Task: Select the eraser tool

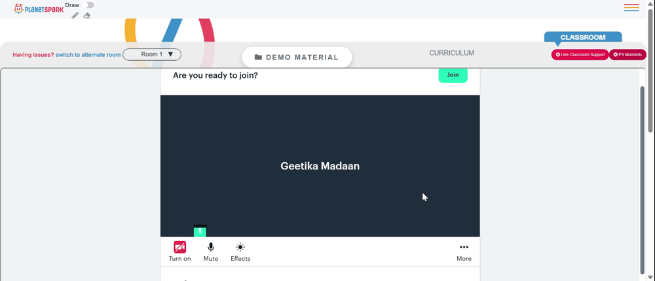Action: [87, 16]
